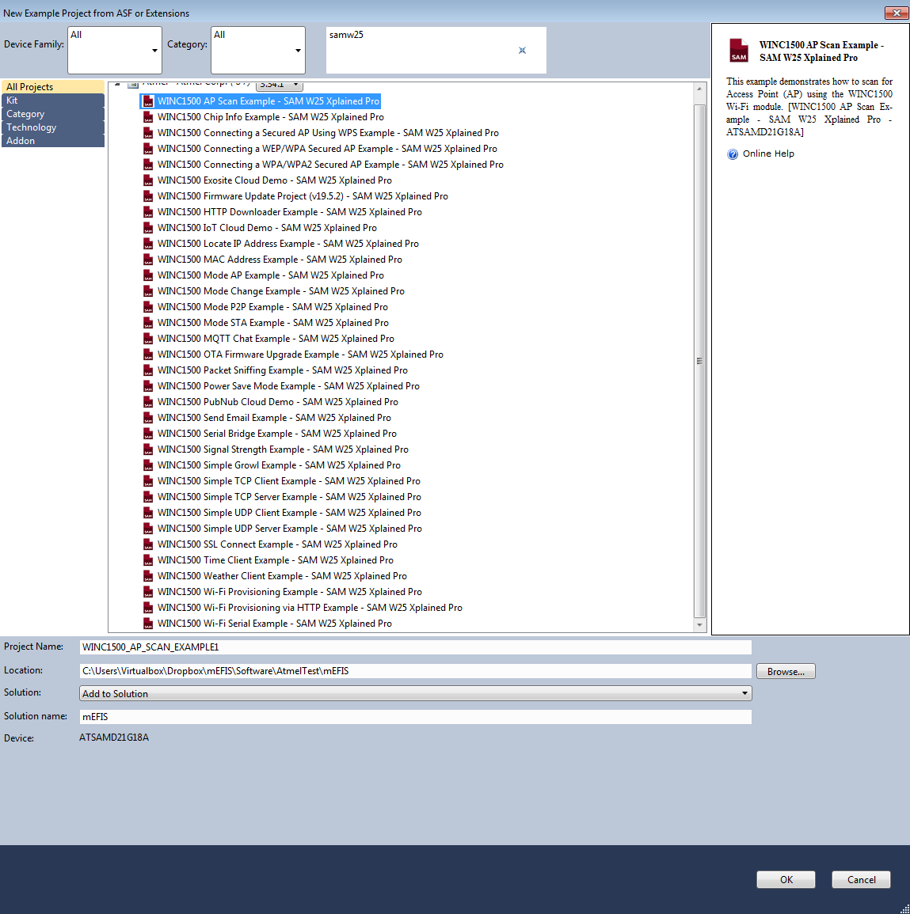Viewport: 910px width, 914px height.
Task: Select WINC1500 OTA Firmware Upgrade Example
Action: [x=300, y=355]
